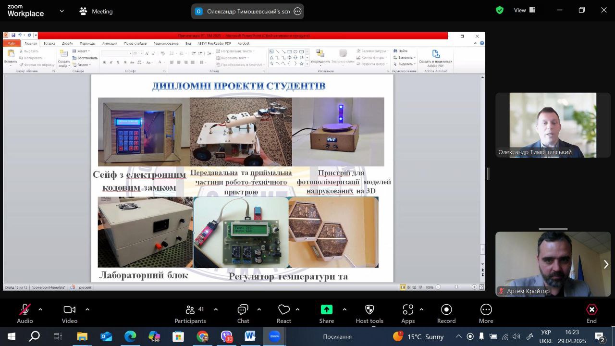Click the green Share screen button
The image size is (615, 346).
pyautogui.click(x=327, y=310)
